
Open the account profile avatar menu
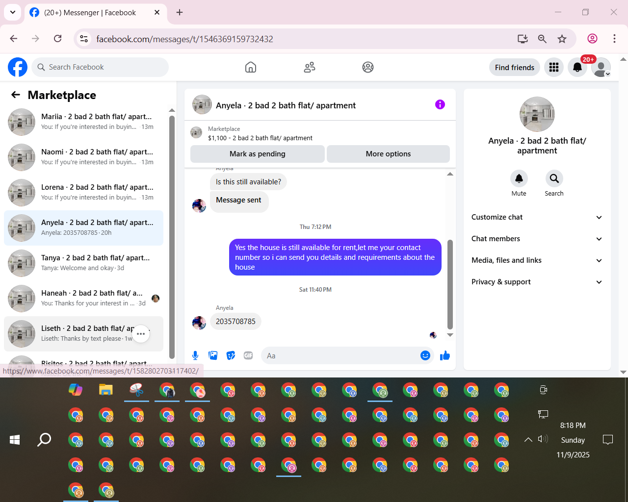[601, 67]
